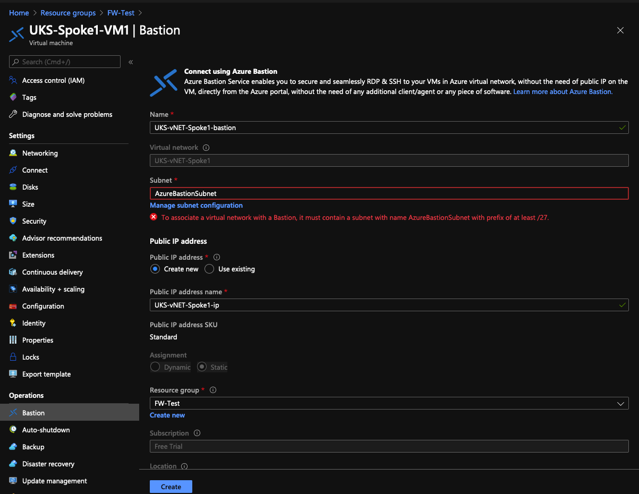
Task: Click the Disaster recovery icon
Action: tap(13, 464)
